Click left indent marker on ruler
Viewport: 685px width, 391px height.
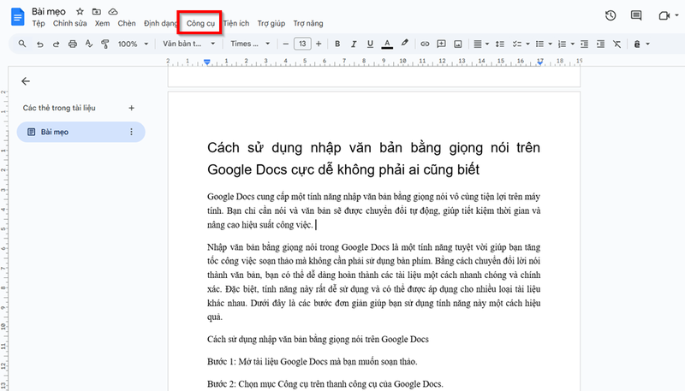tap(207, 62)
